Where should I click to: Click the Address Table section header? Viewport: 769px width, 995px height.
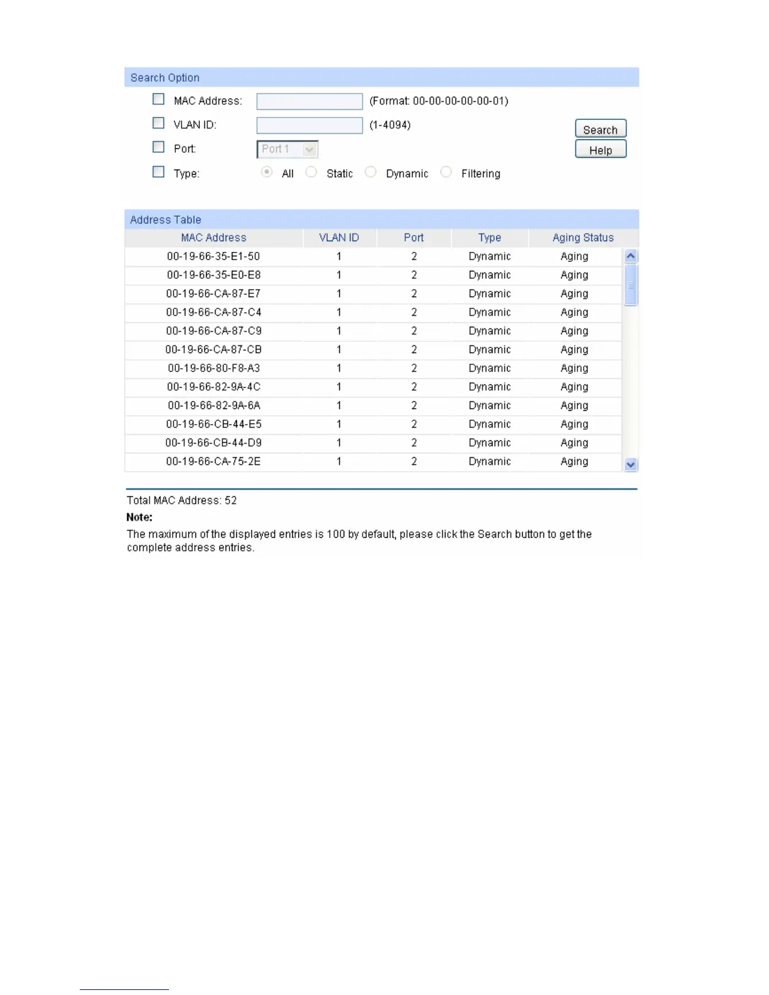(x=381, y=219)
